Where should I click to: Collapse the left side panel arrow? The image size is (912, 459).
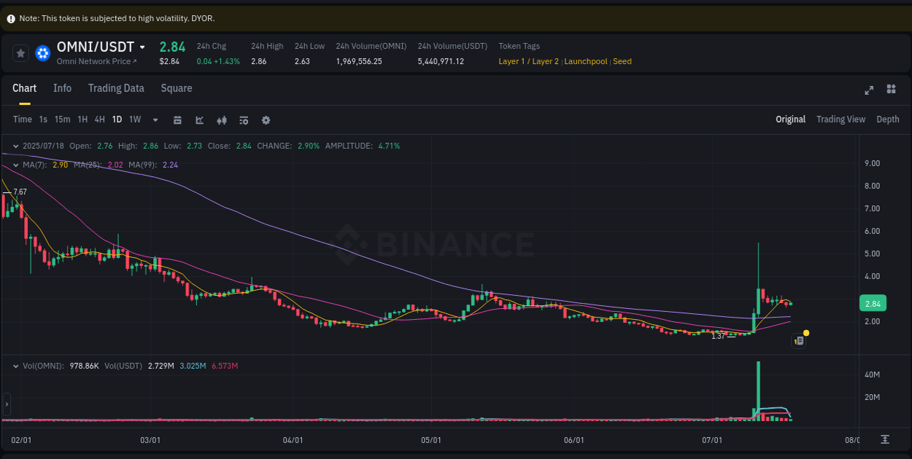pos(6,405)
